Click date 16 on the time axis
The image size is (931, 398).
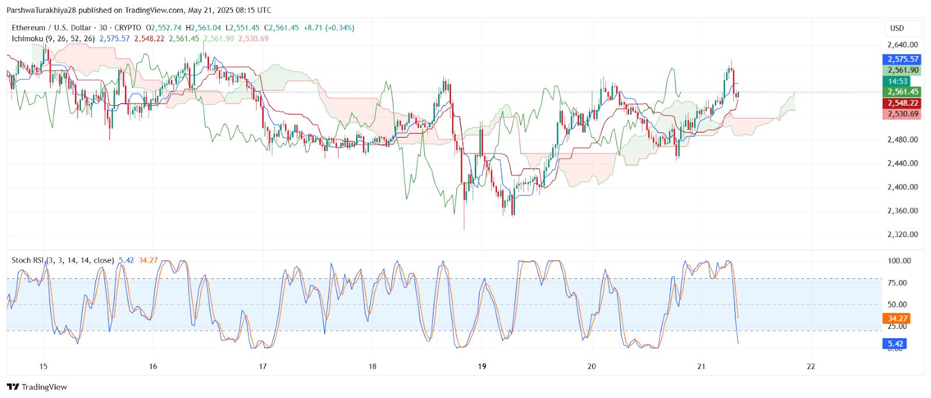click(x=153, y=367)
